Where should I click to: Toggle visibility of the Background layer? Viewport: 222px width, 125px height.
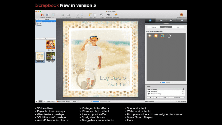[x=149, y=91]
